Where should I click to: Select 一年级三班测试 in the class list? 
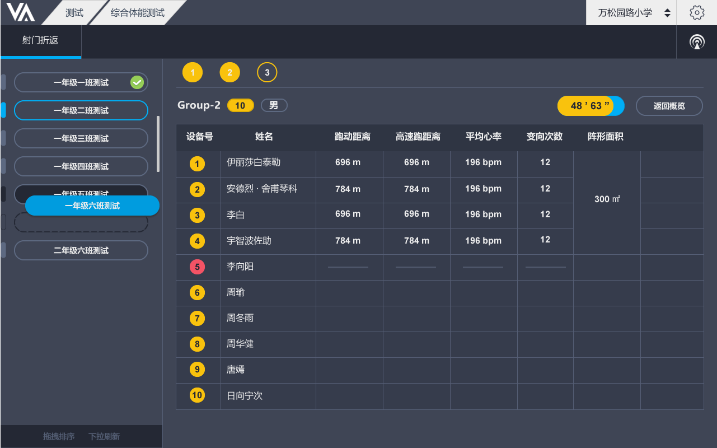click(81, 138)
